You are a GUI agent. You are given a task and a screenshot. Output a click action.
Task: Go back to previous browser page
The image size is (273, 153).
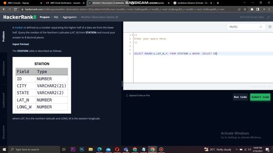click(4, 9)
